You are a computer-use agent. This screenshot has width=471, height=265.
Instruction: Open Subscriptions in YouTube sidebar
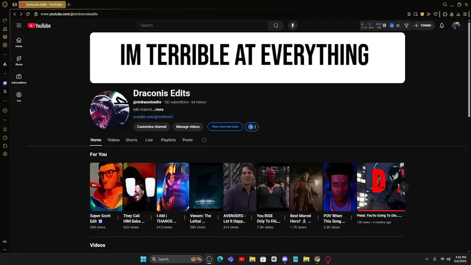pyautogui.click(x=19, y=79)
